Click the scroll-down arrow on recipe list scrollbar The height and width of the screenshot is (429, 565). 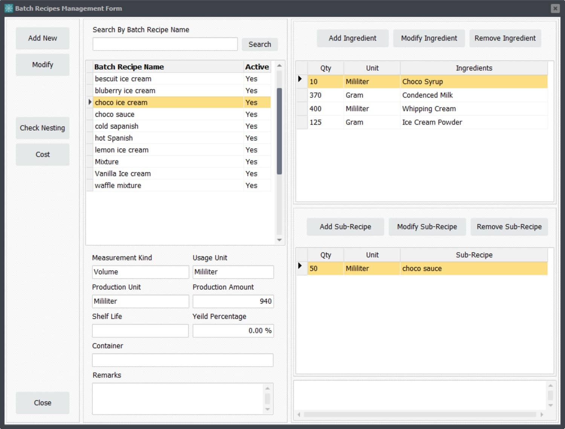[x=279, y=240]
